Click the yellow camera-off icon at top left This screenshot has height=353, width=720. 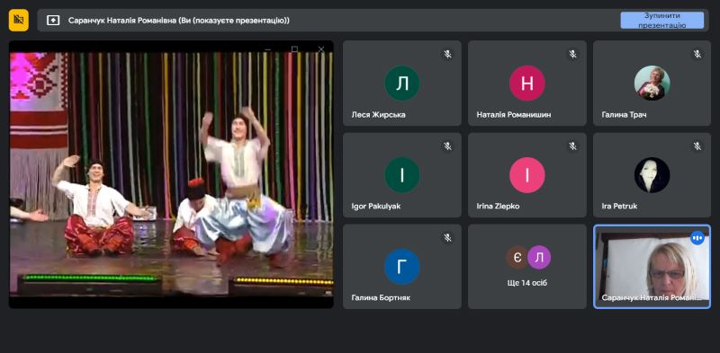[18, 20]
